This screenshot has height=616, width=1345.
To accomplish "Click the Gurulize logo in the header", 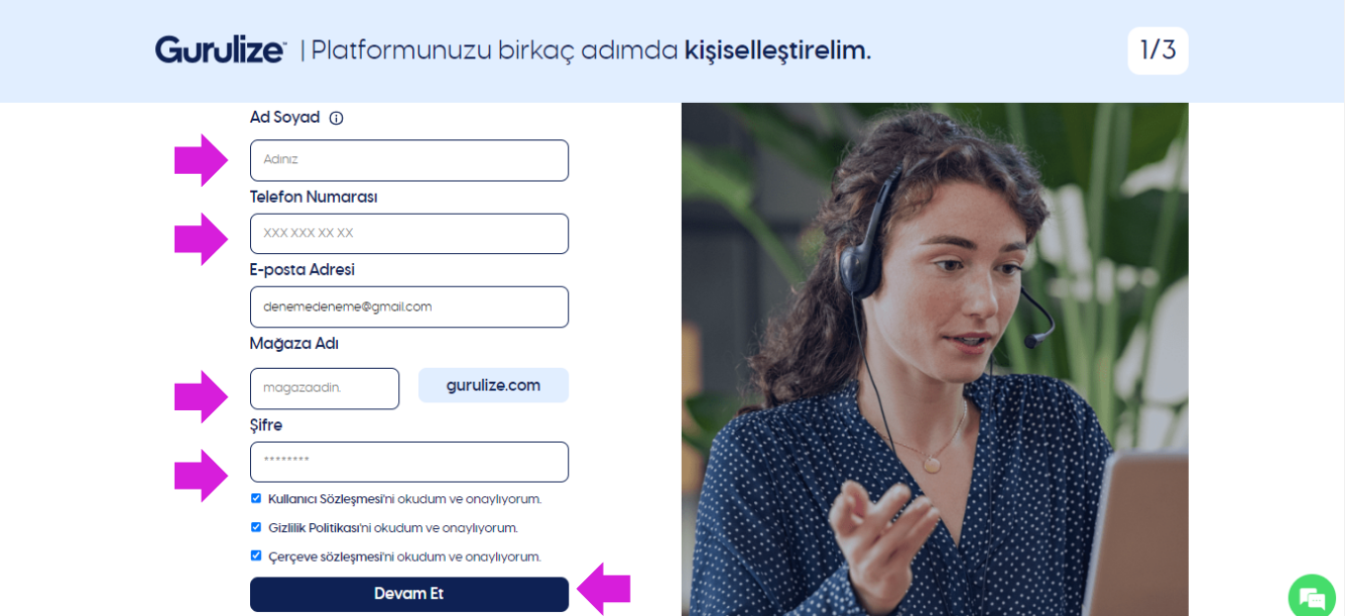I will click(x=220, y=49).
